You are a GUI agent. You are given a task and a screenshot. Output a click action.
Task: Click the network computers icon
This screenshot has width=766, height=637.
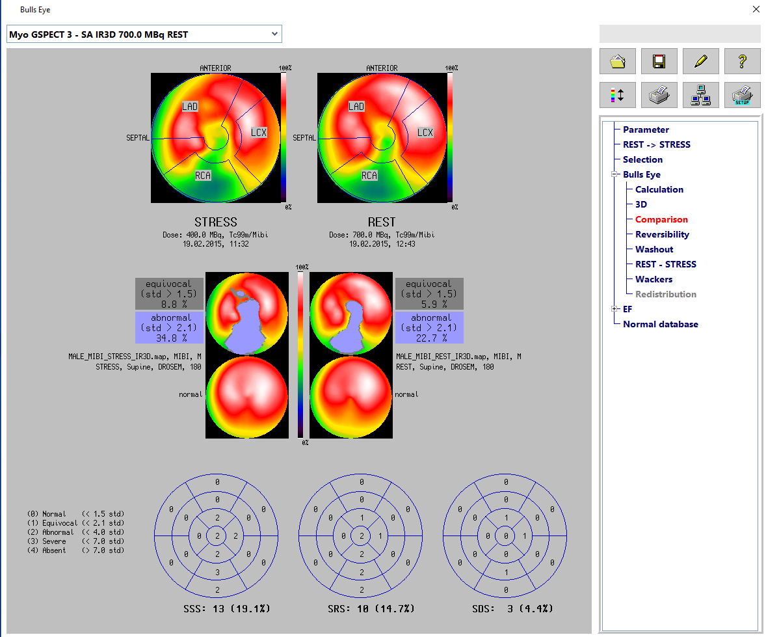[x=700, y=95]
